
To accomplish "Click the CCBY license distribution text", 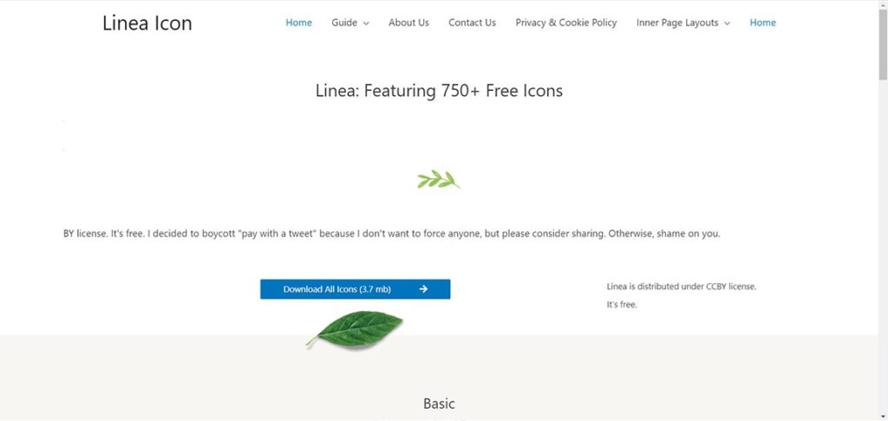I will [x=681, y=286].
